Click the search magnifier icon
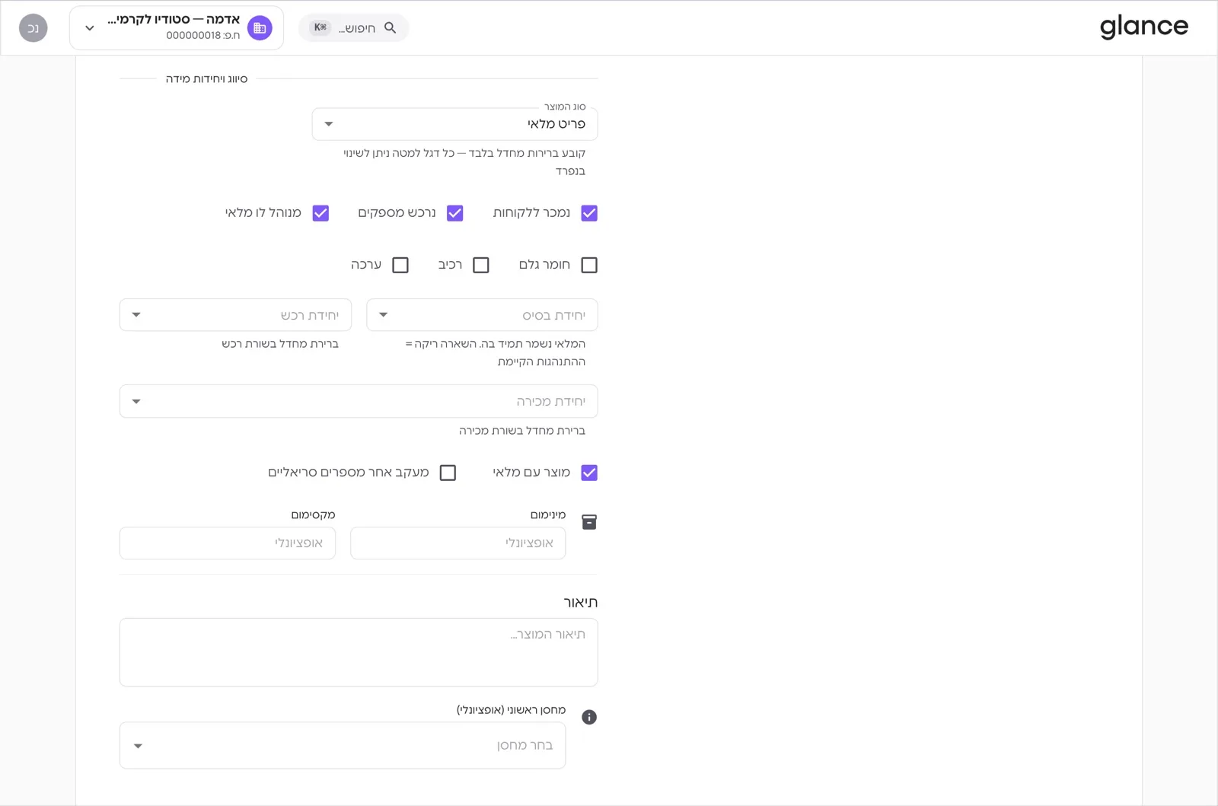The image size is (1218, 806). [390, 28]
